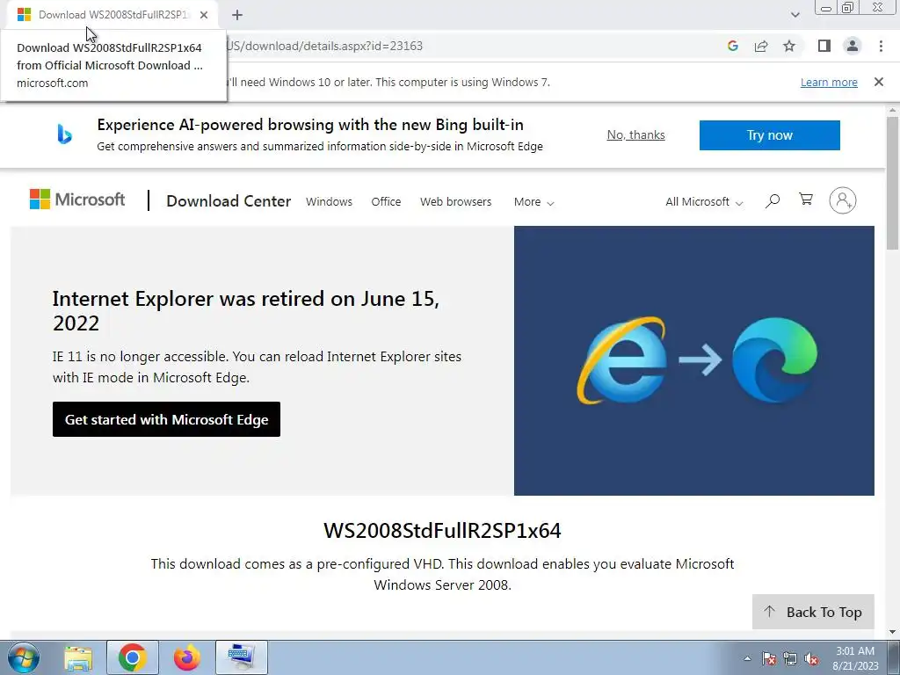
Task: Click the muted volume tray icon
Action: [811, 658]
